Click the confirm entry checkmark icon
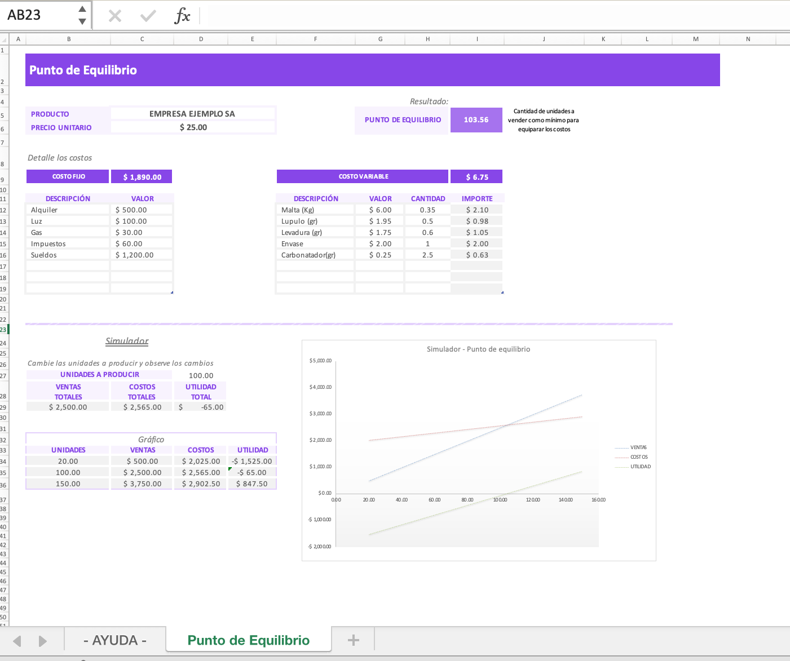The height and width of the screenshot is (661, 790). click(x=148, y=16)
